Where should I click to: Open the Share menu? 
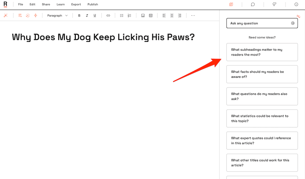coord(46,4)
